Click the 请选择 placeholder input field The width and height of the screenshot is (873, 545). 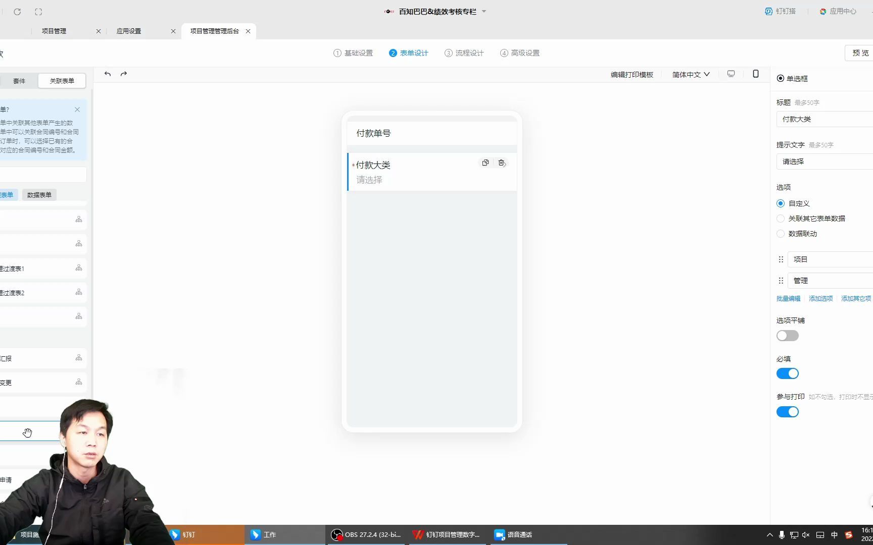[x=823, y=161]
